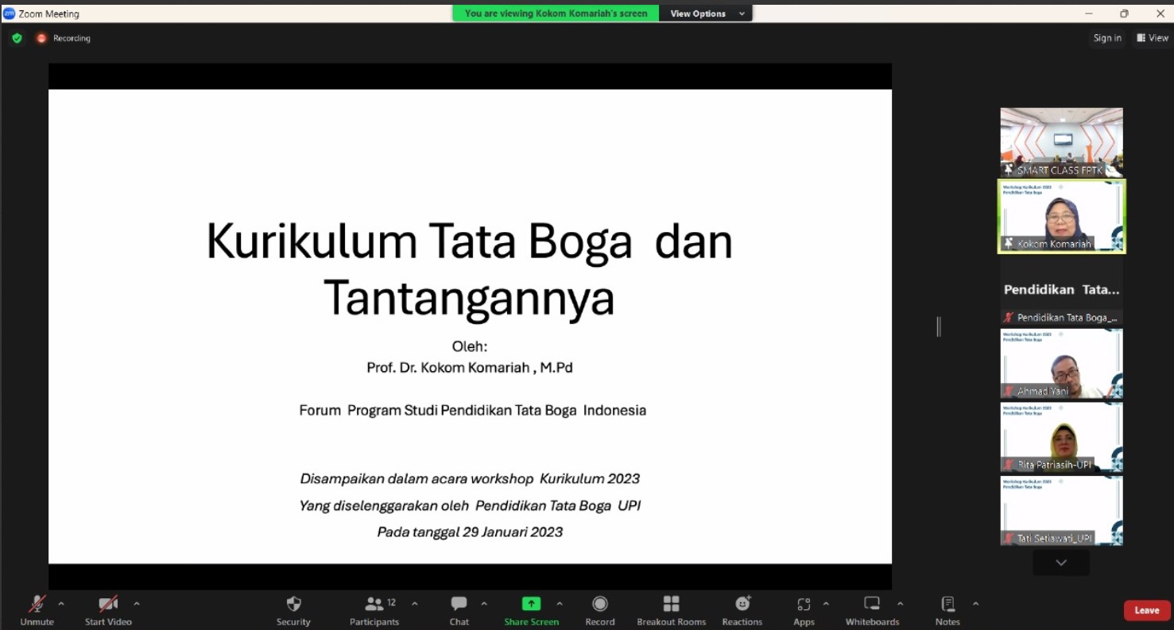Click the Unmute microphone icon

[37, 604]
